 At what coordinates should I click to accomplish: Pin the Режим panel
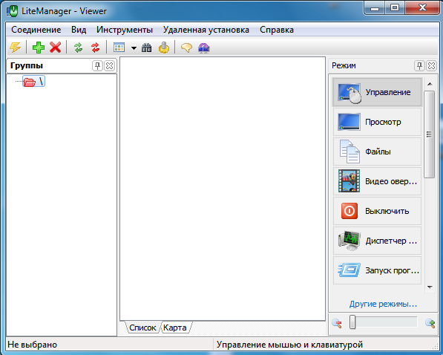coord(419,65)
